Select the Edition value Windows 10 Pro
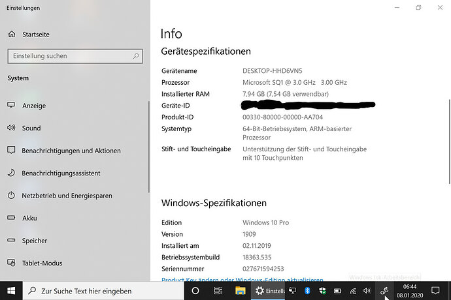The width and height of the screenshot is (451, 300). (266, 222)
